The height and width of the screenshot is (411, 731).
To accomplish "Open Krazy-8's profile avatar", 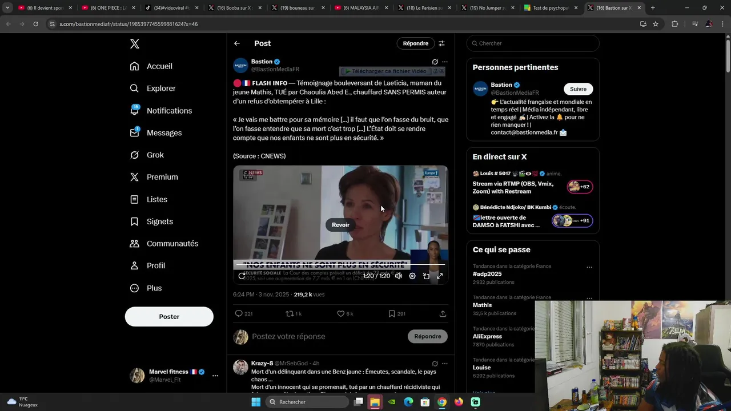I will click(x=240, y=367).
